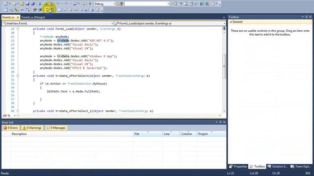This screenshot has height=176, width=314.
Task: Click the INS indicator in status bar
Action: click(x=308, y=173)
